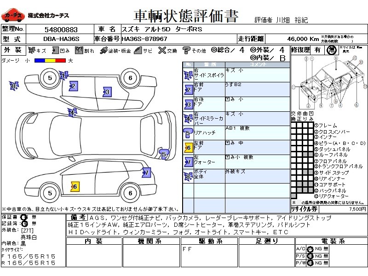Click the 凹み dent legend icon

tap(55, 50)
